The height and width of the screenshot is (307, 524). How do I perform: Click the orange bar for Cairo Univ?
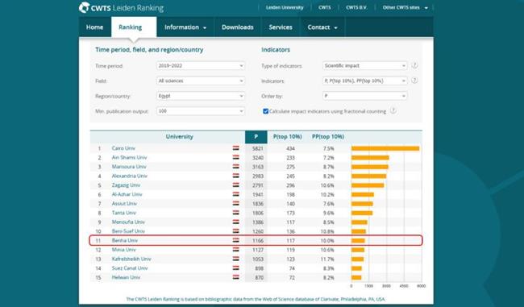(385, 148)
